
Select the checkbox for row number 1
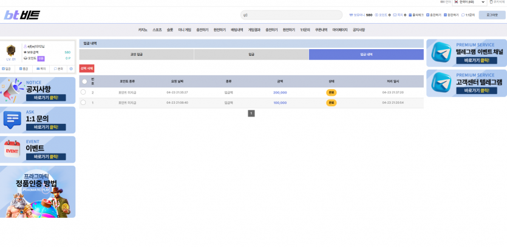(83, 103)
